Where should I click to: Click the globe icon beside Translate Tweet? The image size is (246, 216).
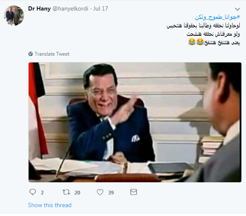coord(31,54)
